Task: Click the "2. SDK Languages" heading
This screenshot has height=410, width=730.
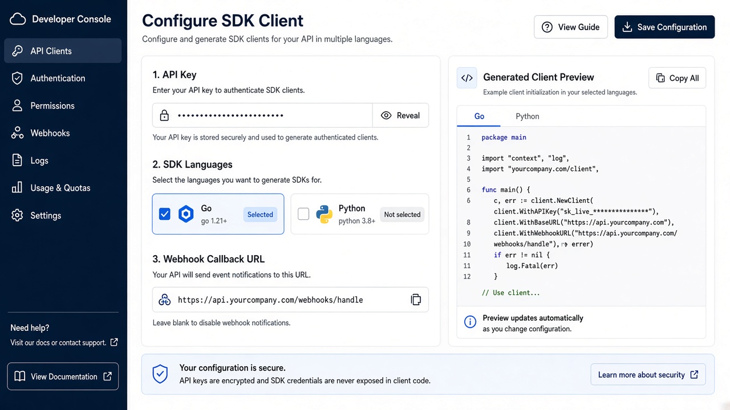Action: [x=192, y=165]
